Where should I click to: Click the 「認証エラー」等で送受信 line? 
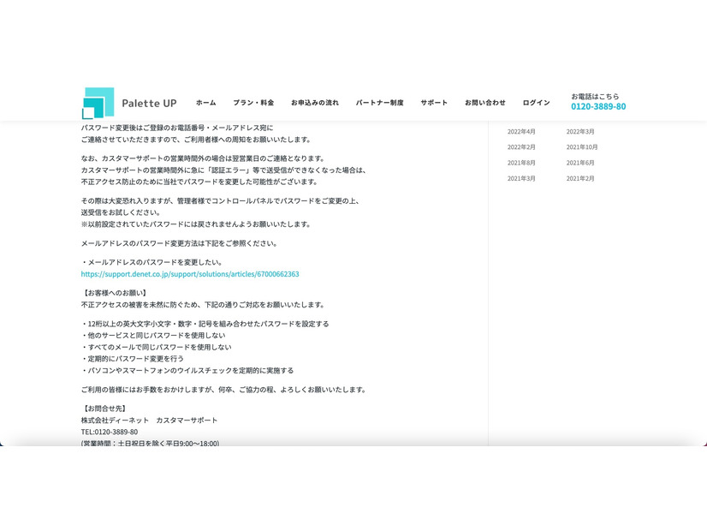click(x=224, y=170)
